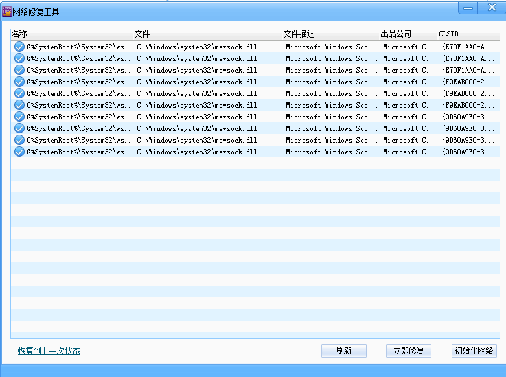The width and height of the screenshot is (506, 377).
Task: Sort by the 出品公司 column header
Action: pyautogui.click(x=408, y=34)
